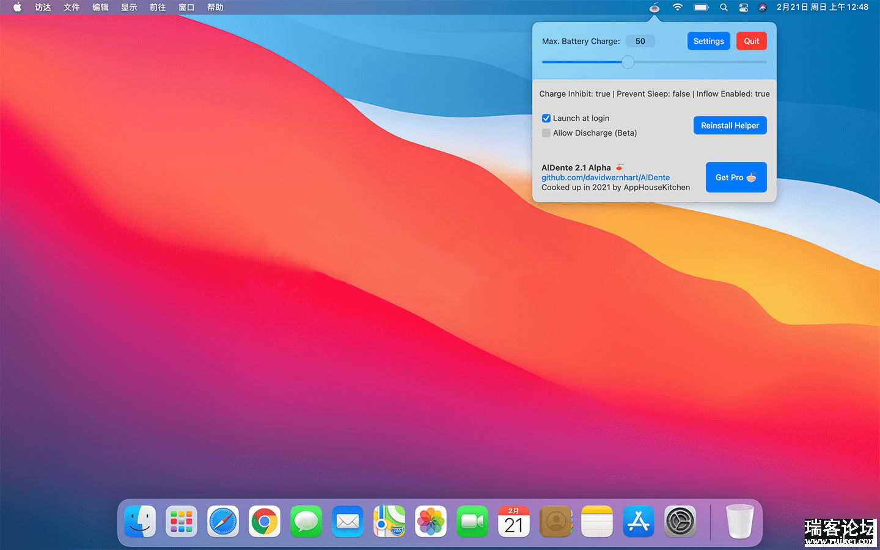Open Spotlight search in menu bar

pyautogui.click(x=724, y=7)
